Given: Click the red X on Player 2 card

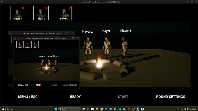Looking at the screenshot, I should pyautogui.click(x=46, y=8).
